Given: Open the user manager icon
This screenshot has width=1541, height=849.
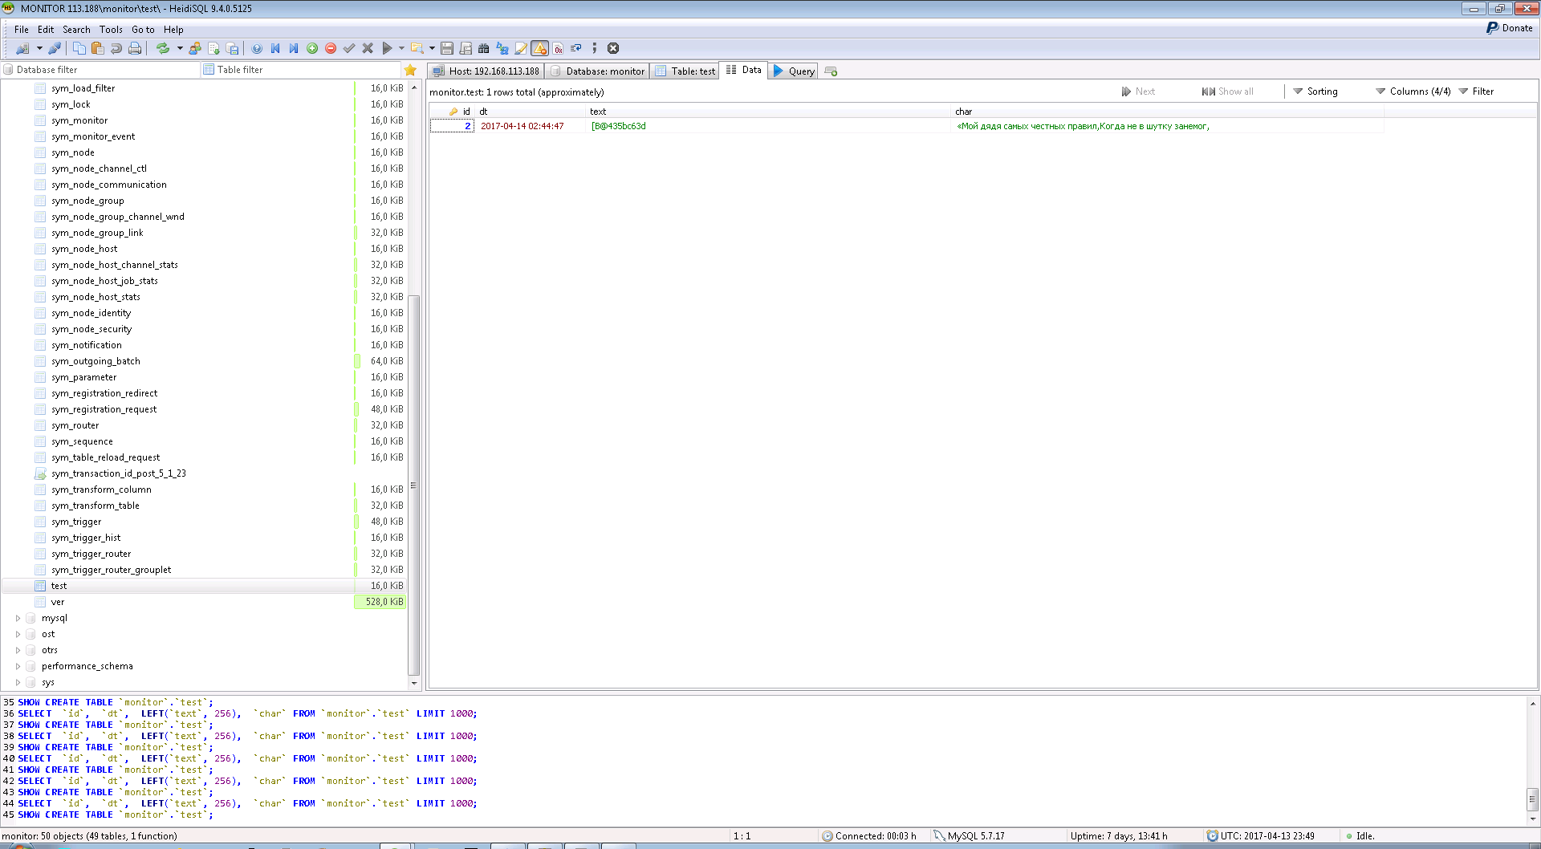Looking at the screenshot, I should tap(195, 48).
